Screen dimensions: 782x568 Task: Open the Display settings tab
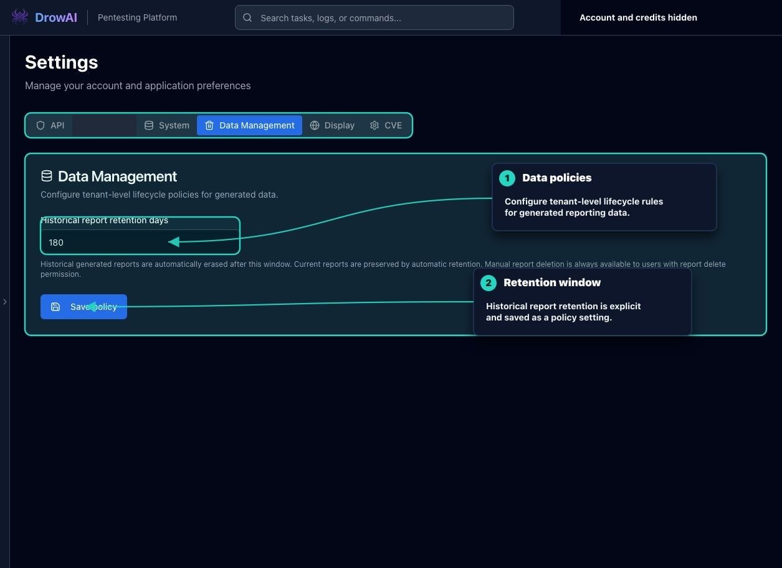(x=332, y=125)
